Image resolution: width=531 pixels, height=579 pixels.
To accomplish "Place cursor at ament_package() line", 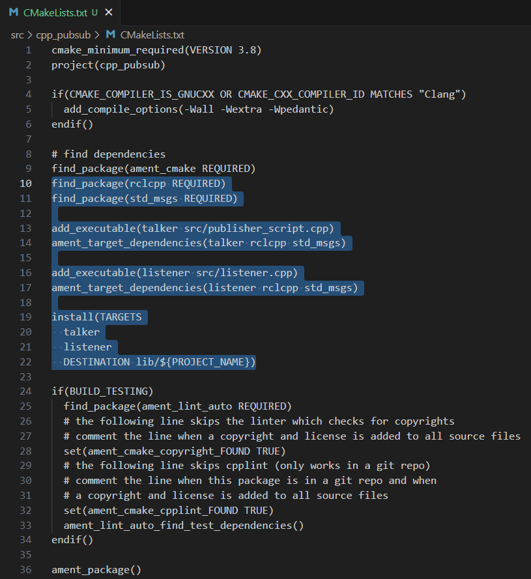I will pyautogui.click(x=96, y=570).
